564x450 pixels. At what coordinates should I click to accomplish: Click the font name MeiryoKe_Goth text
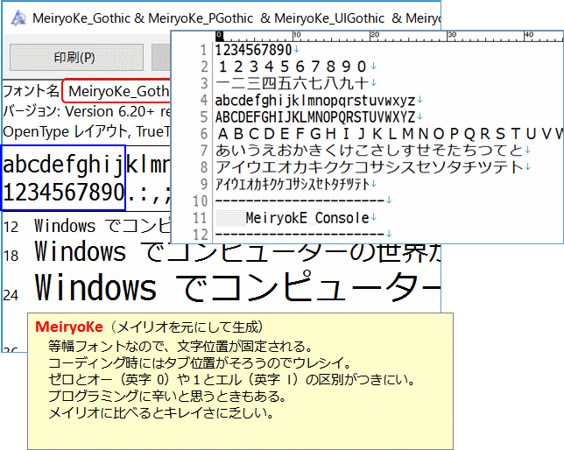119,91
